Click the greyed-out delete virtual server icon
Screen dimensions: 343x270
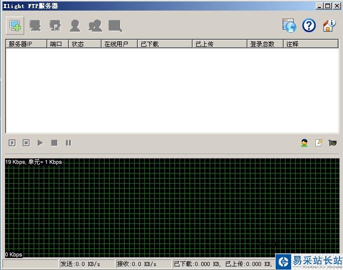35,26
